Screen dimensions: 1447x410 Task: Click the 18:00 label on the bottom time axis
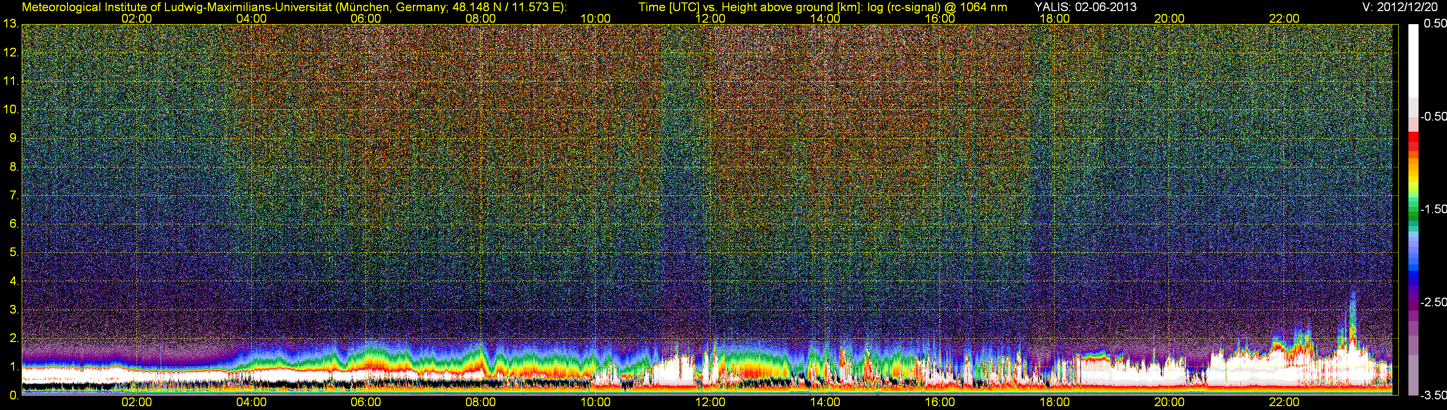pyautogui.click(x=1054, y=402)
